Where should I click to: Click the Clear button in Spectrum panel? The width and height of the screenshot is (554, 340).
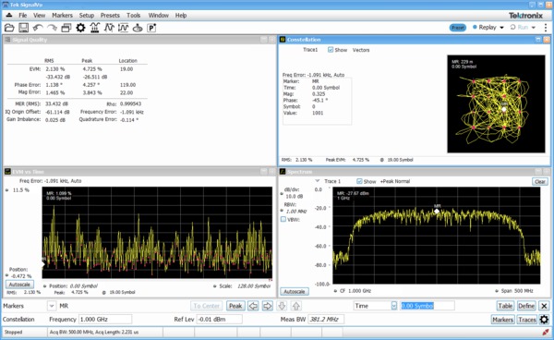pyautogui.click(x=540, y=181)
